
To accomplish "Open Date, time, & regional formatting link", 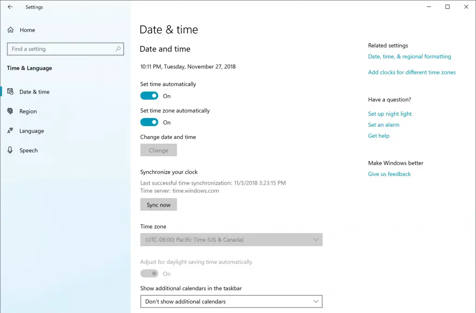I will [x=410, y=56].
